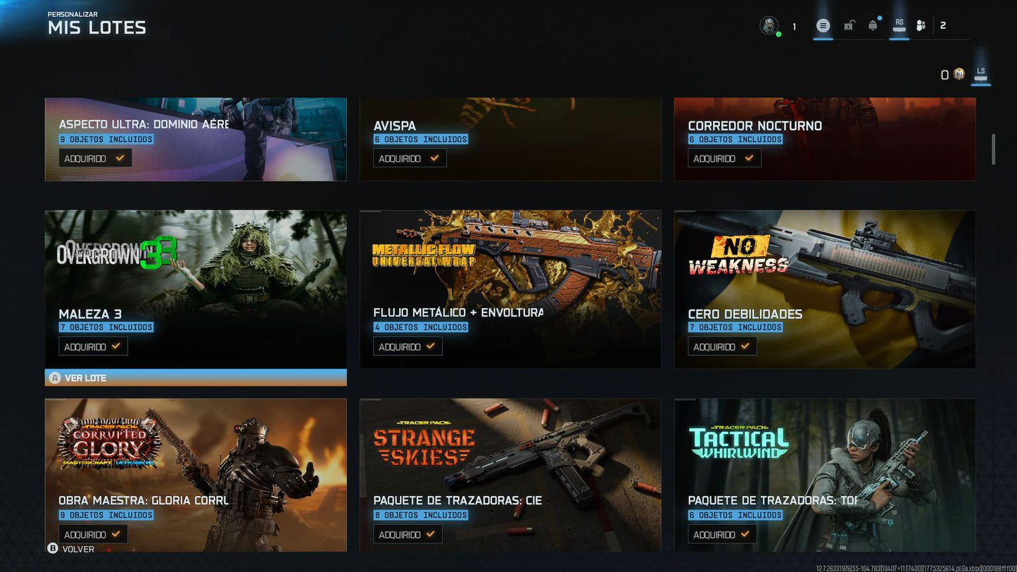The width and height of the screenshot is (1017, 572).
Task: Click Adquirido button on Corredor Nocturno bundle
Action: [724, 158]
